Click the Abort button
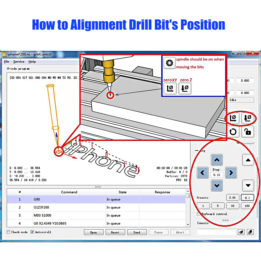The width and height of the screenshot is (261, 261). coord(180,232)
